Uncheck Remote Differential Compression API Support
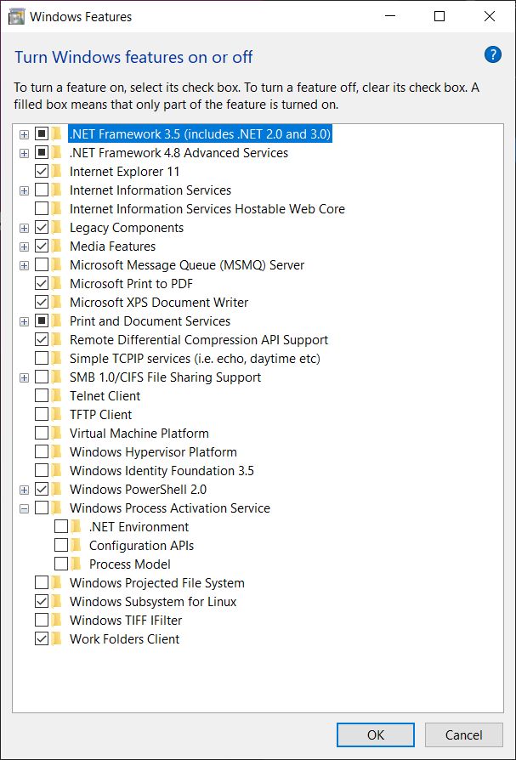The image size is (516, 760). pos(42,340)
